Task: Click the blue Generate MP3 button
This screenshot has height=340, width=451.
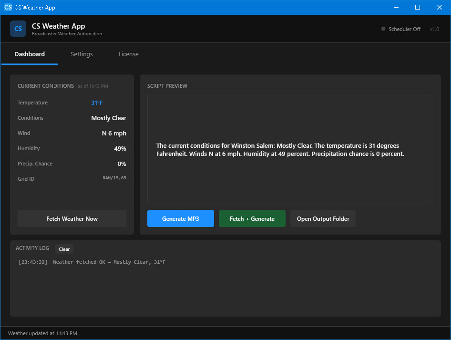Action: [x=180, y=219]
